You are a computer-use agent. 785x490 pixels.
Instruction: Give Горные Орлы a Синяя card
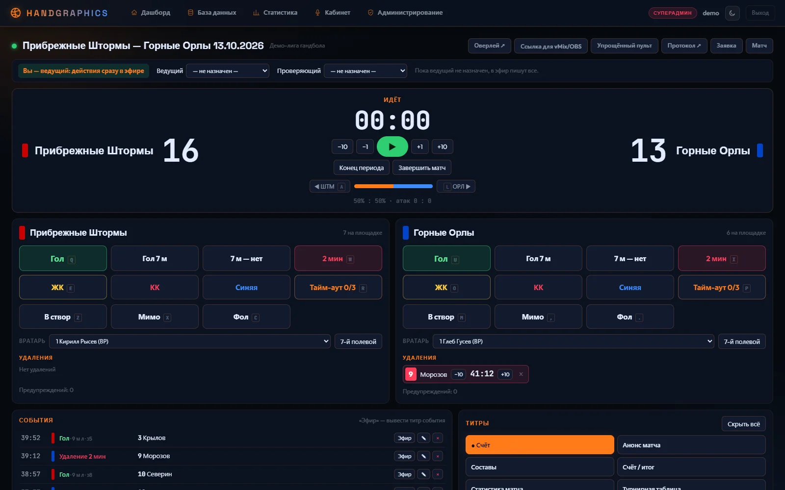[x=630, y=288]
